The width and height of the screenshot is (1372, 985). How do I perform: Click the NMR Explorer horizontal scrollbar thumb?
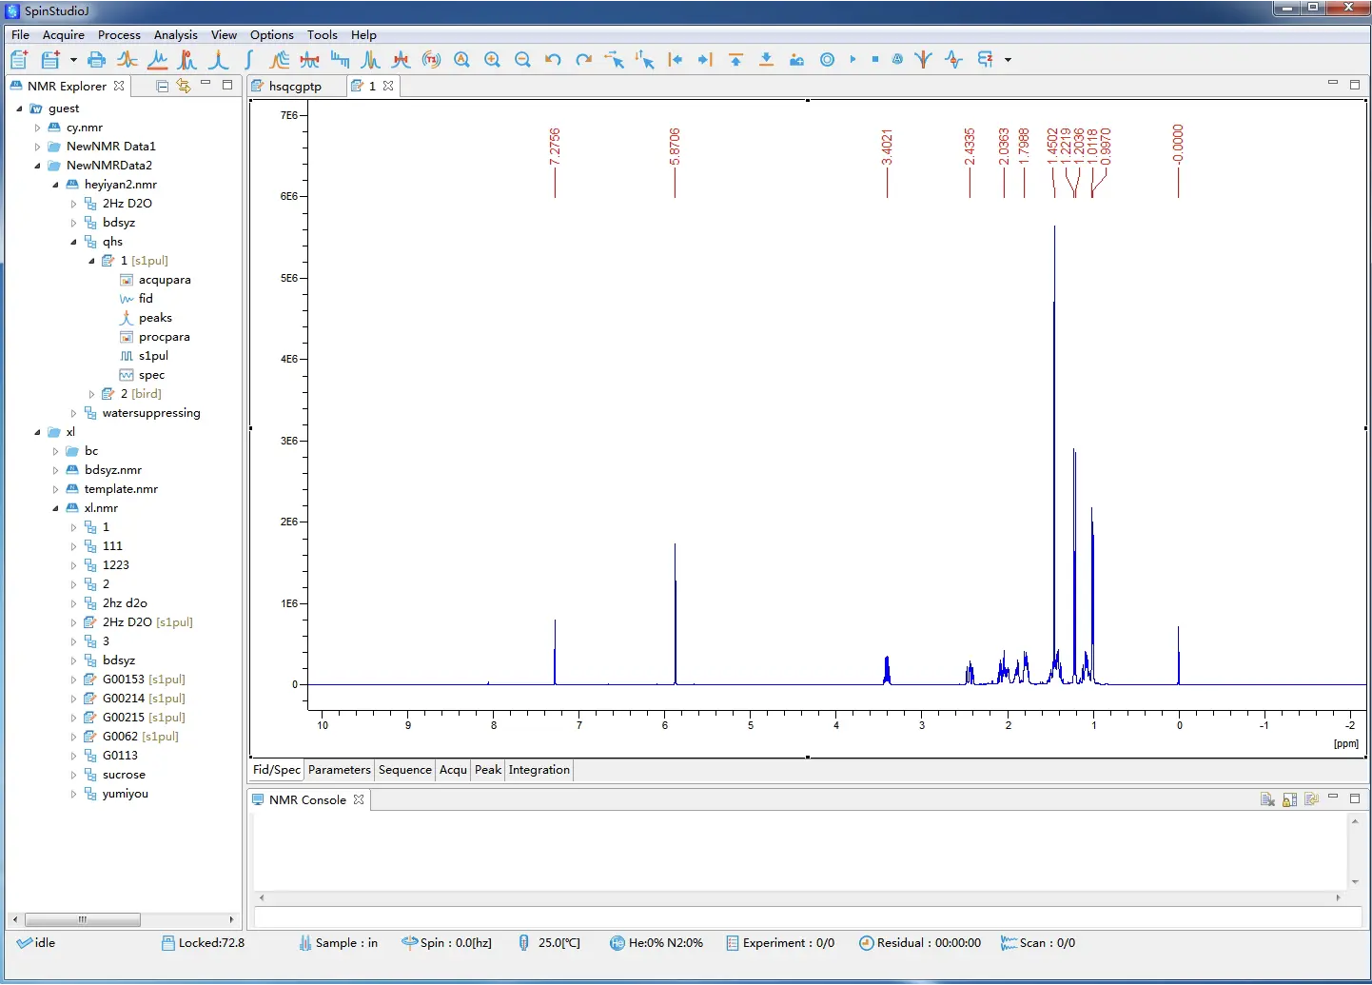point(83,919)
